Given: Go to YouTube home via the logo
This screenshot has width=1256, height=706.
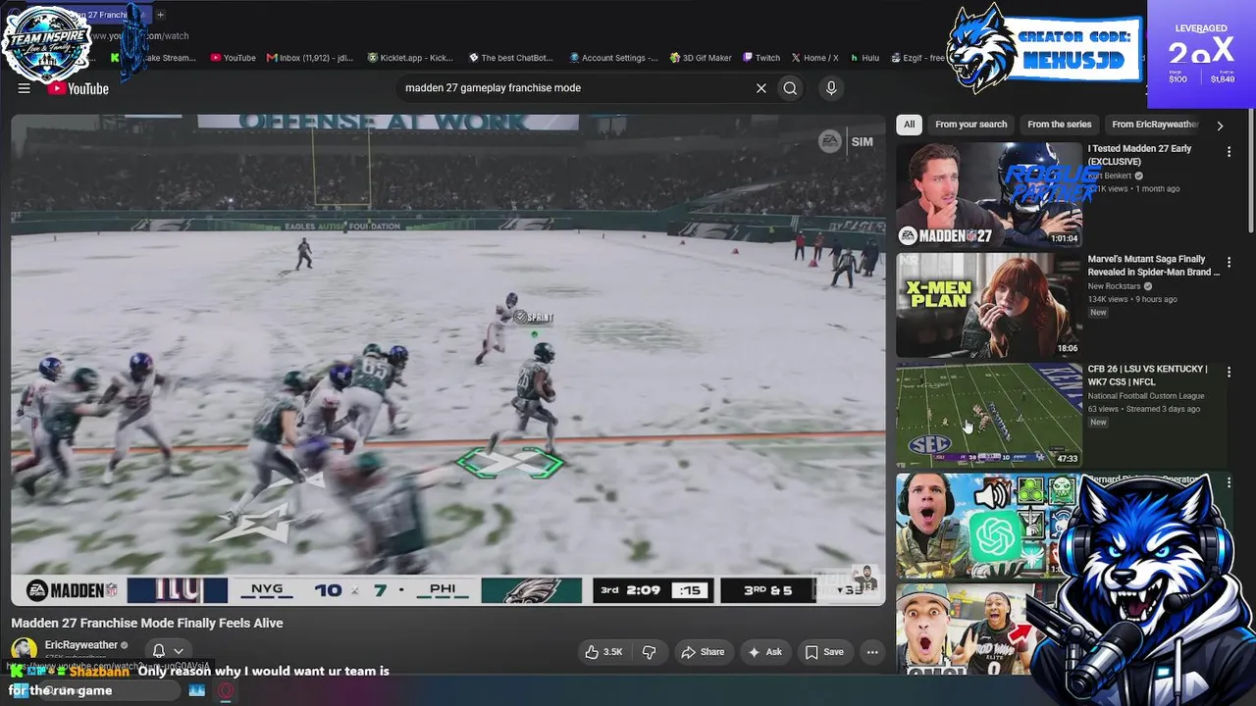Looking at the screenshot, I should (78, 88).
